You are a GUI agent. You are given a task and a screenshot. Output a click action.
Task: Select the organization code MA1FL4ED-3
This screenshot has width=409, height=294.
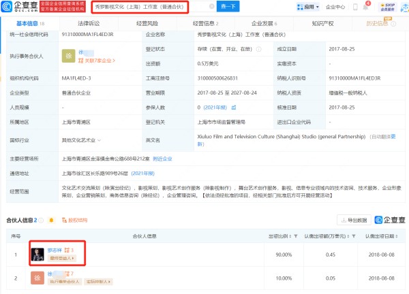(76, 78)
